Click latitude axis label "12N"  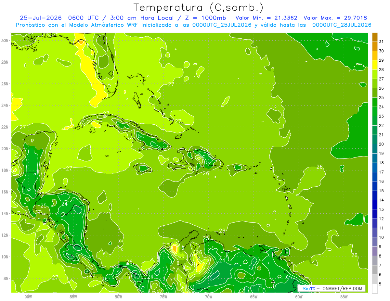pyautogui.click(x=5, y=235)
